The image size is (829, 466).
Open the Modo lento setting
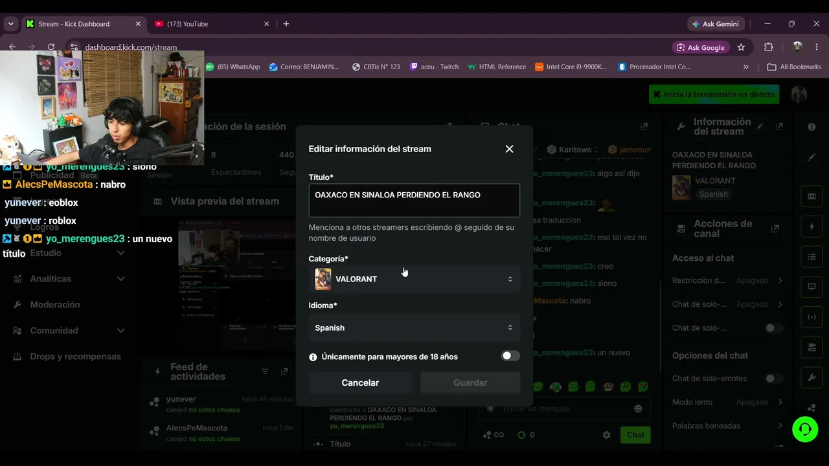pos(728,402)
